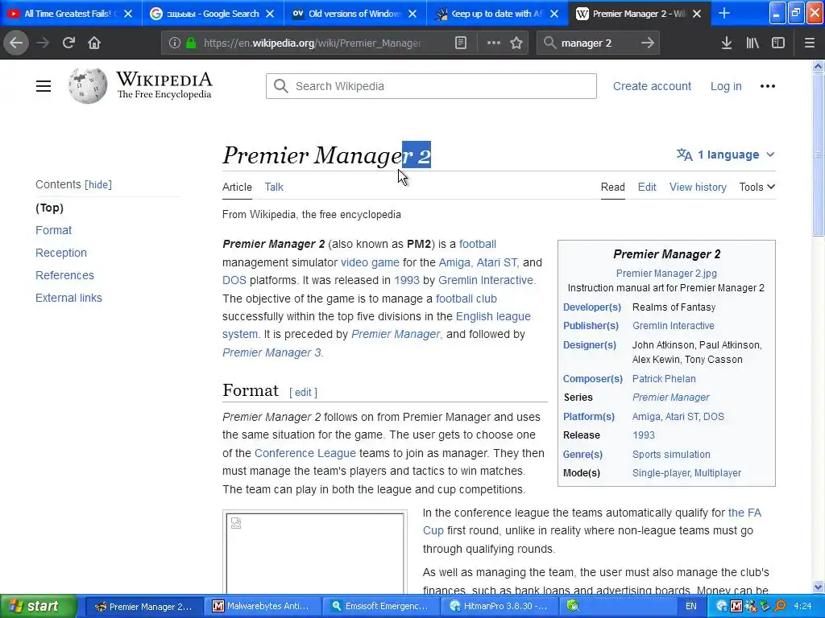Click Log in link
Image resolution: width=825 pixels, height=618 pixels.
(x=726, y=86)
